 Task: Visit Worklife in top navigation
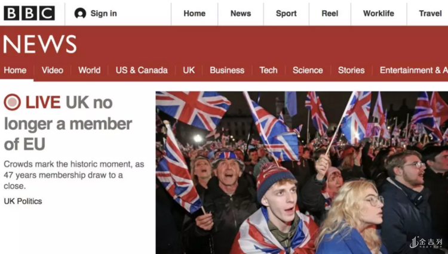pos(379,13)
